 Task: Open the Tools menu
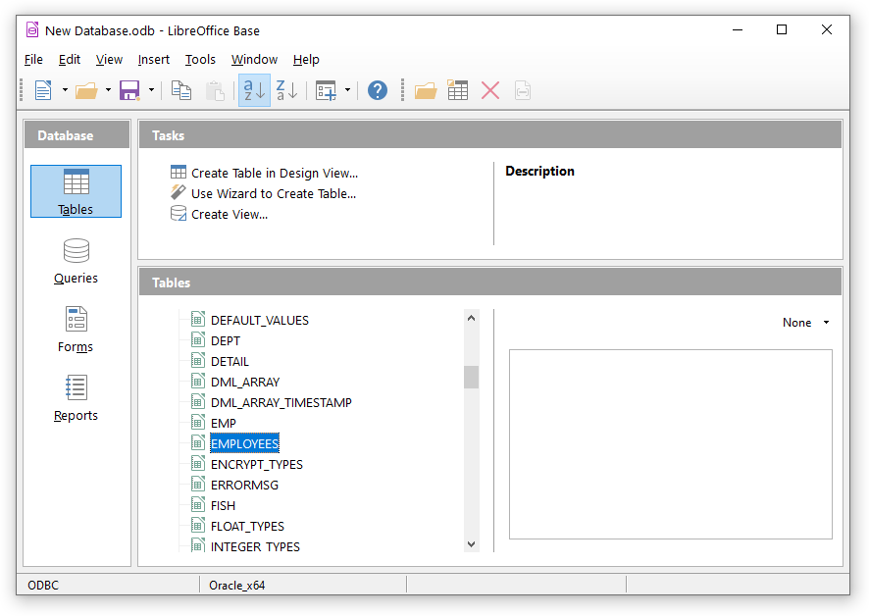[200, 59]
